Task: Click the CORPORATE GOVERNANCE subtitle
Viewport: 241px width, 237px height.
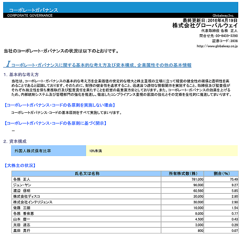Action: [x=30, y=15]
